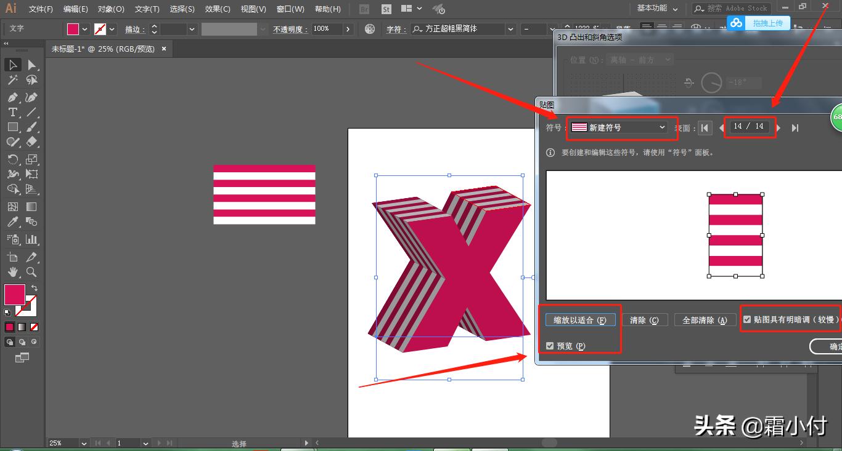Select the Type tool
The width and height of the screenshot is (842, 451).
(x=12, y=112)
